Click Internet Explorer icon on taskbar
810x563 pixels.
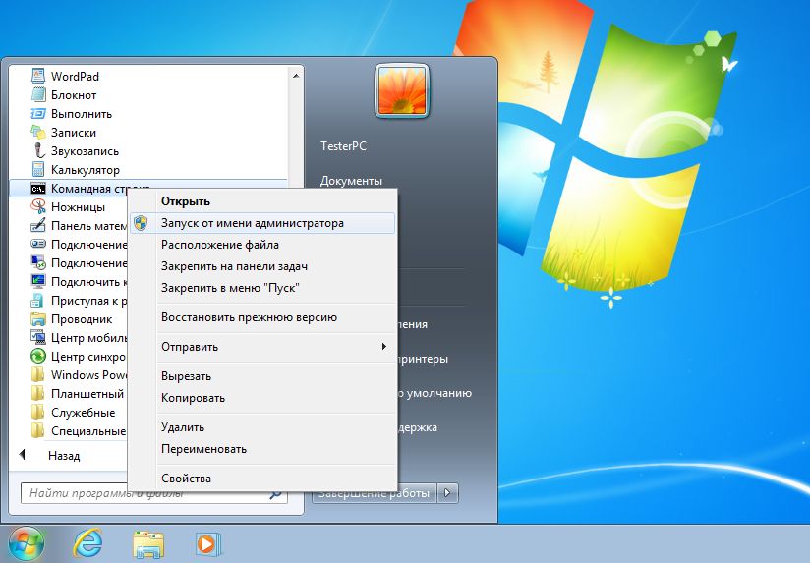coord(87,543)
